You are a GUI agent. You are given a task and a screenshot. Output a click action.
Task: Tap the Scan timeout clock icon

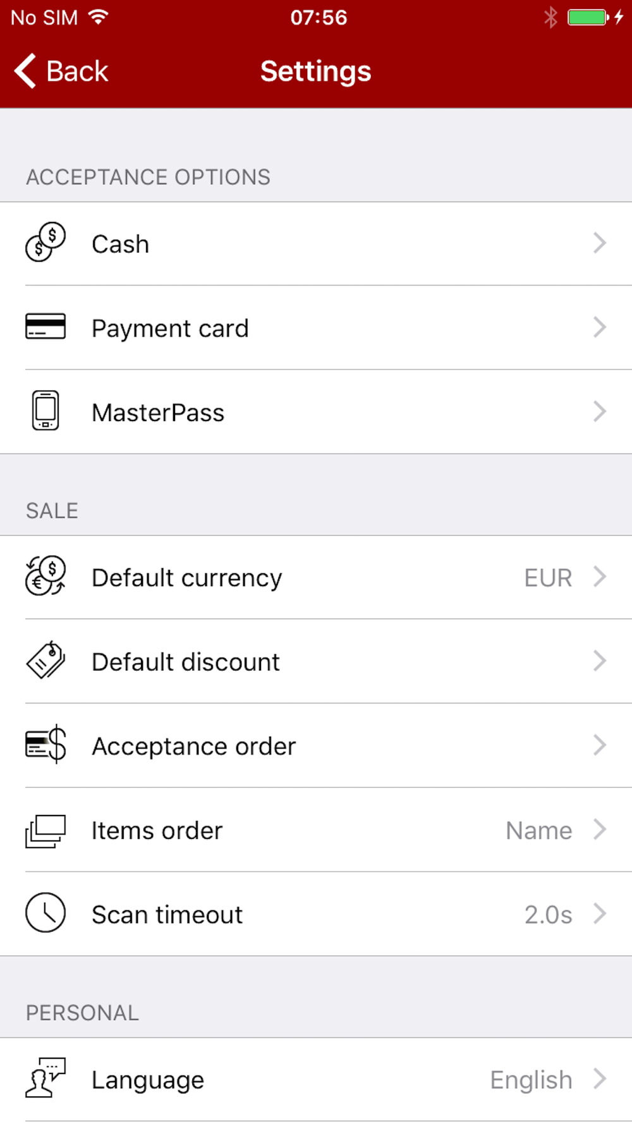click(x=46, y=913)
